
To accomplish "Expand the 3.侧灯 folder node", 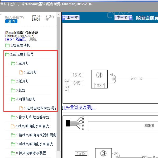I will [x=21, y=90].
